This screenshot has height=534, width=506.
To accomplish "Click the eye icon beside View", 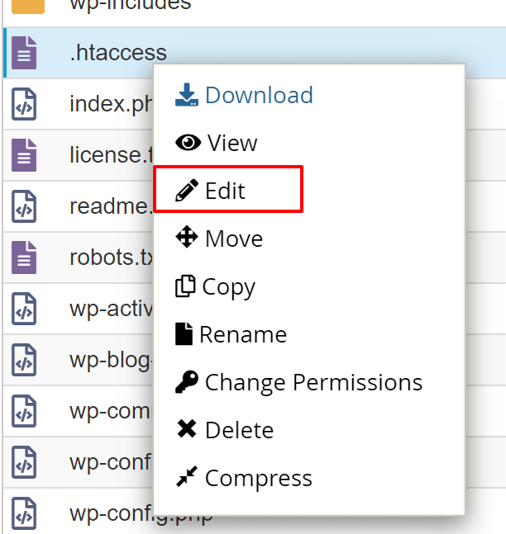I will coord(189,143).
